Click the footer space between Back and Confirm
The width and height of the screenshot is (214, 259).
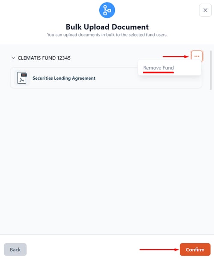(83, 250)
